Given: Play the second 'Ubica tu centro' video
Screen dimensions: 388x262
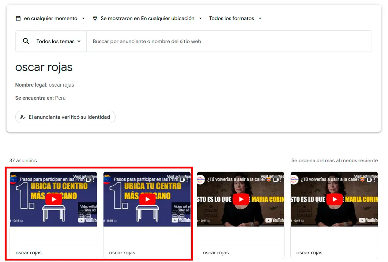Looking at the screenshot, I should [147, 199].
